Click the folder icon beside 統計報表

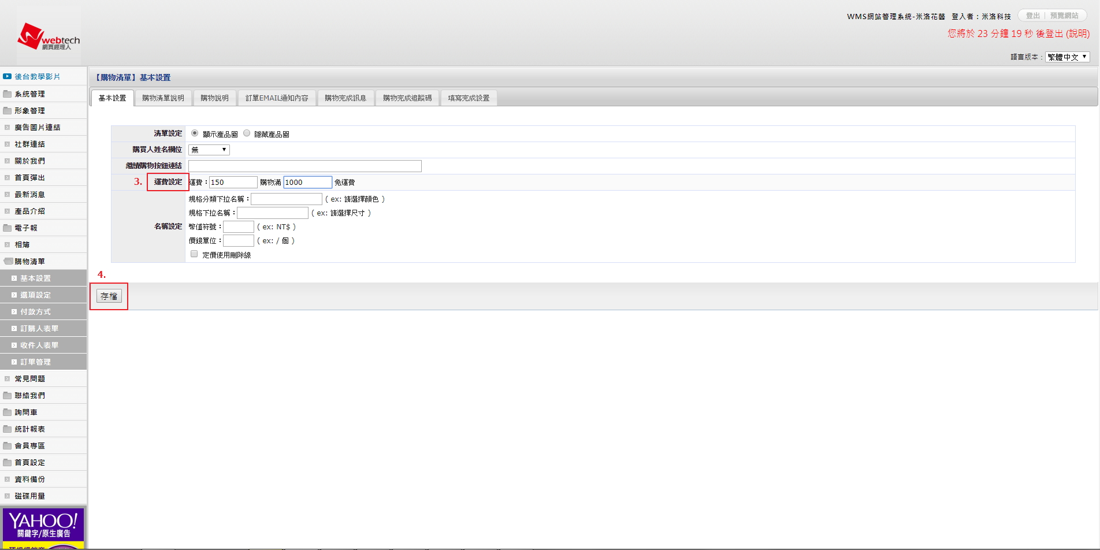tap(8, 429)
